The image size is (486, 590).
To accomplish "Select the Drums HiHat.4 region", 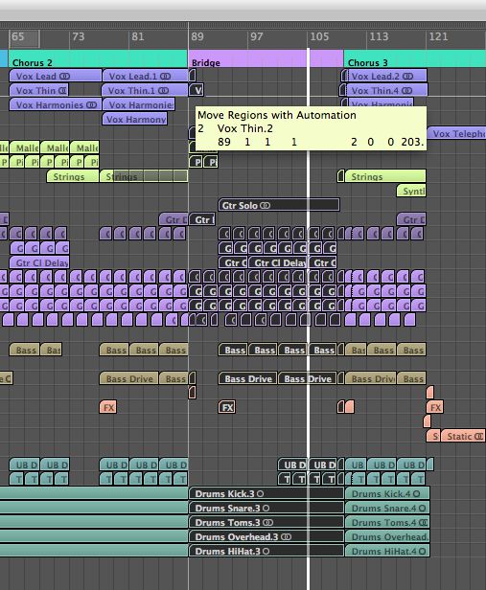I will click(387, 552).
